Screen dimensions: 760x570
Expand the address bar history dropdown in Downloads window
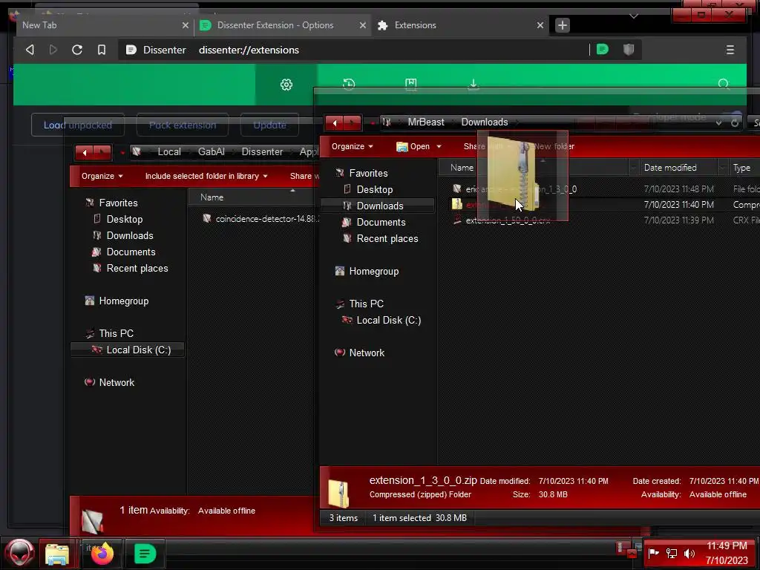coord(718,123)
